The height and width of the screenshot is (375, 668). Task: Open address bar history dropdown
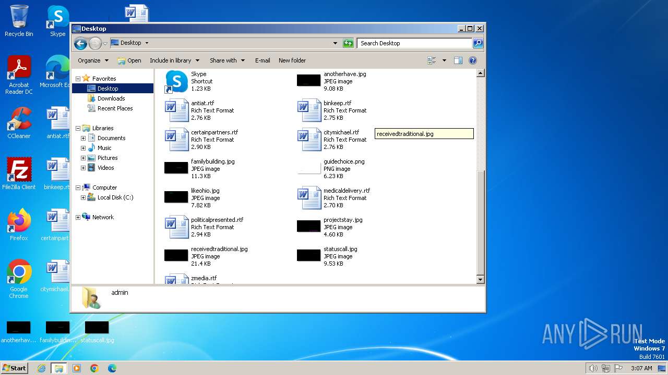point(335,43)
